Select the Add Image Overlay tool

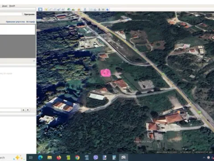pos(59,9)
